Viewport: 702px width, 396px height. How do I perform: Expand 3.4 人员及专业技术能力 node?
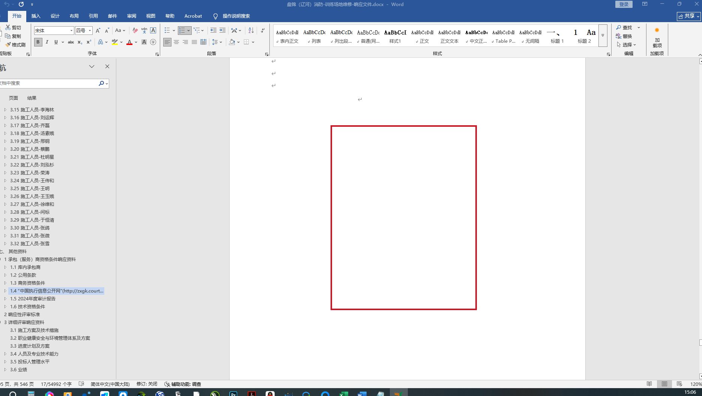click(5, 354)
